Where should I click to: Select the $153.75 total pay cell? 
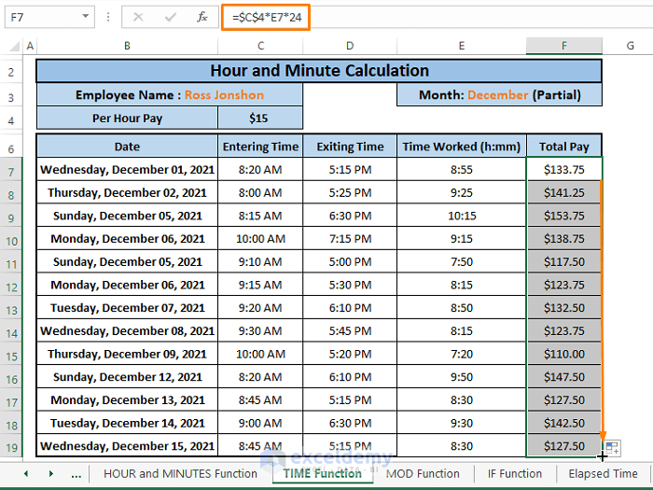pos(563,216)
